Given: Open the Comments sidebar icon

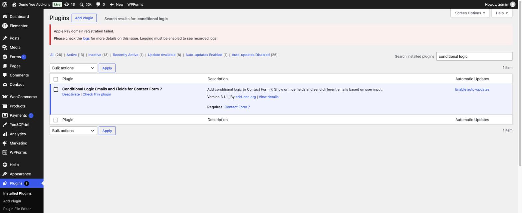Looking at the screenshot, I should coord(5,75).
